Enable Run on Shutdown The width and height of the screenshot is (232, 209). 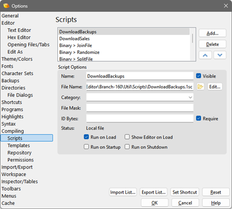(x=127, y=147)
